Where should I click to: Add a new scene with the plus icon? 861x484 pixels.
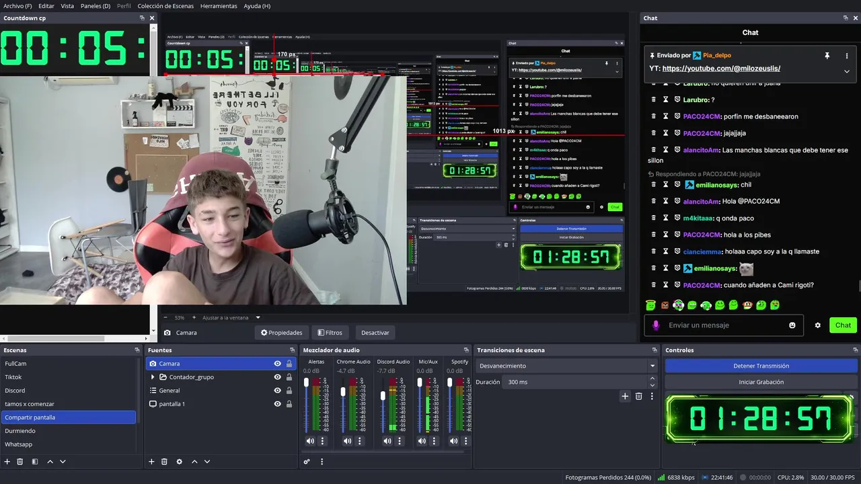tap(7, 462)
